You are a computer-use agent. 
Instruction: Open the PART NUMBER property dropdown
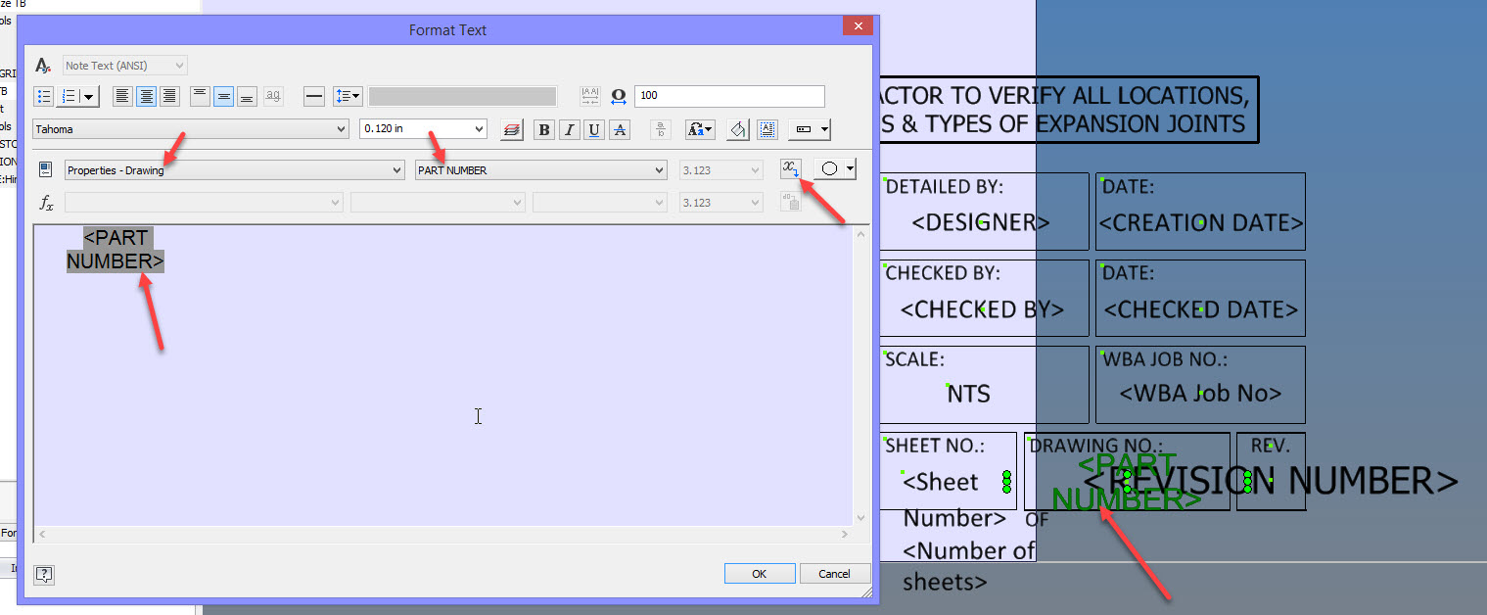(x=540, y=169)
